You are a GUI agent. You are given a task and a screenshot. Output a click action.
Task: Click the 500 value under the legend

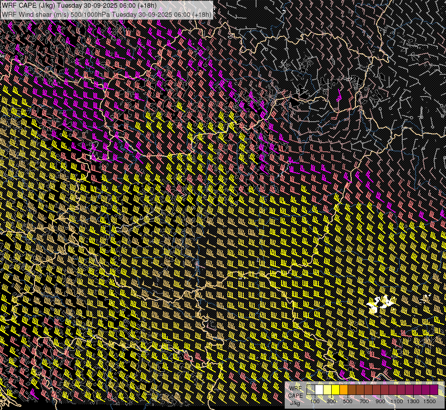pos(348,401)
